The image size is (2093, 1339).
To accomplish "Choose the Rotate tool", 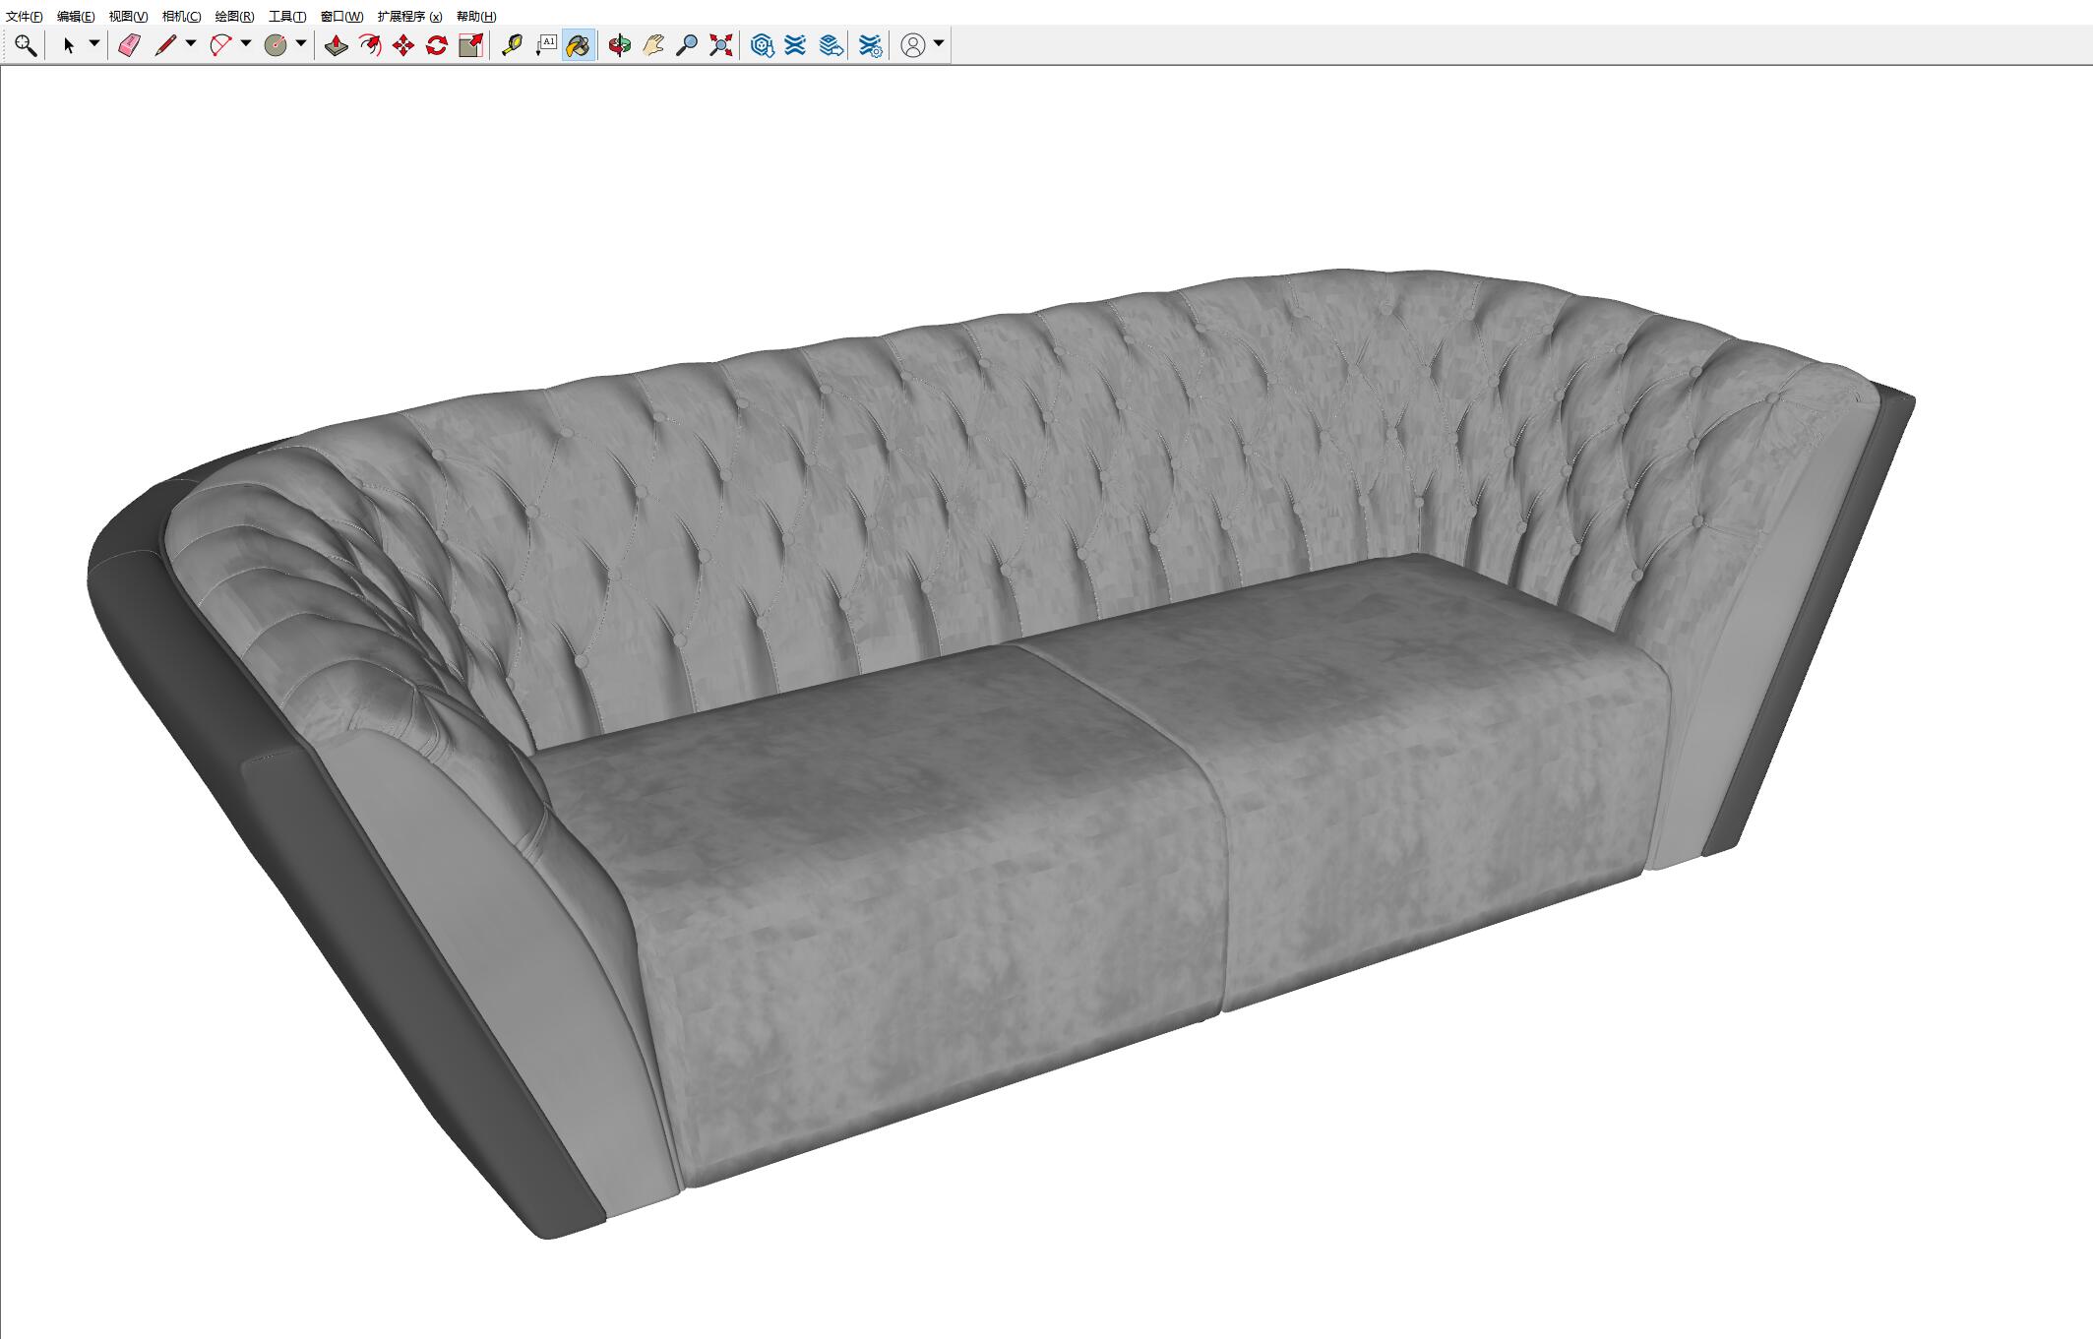I will (437, 45).
